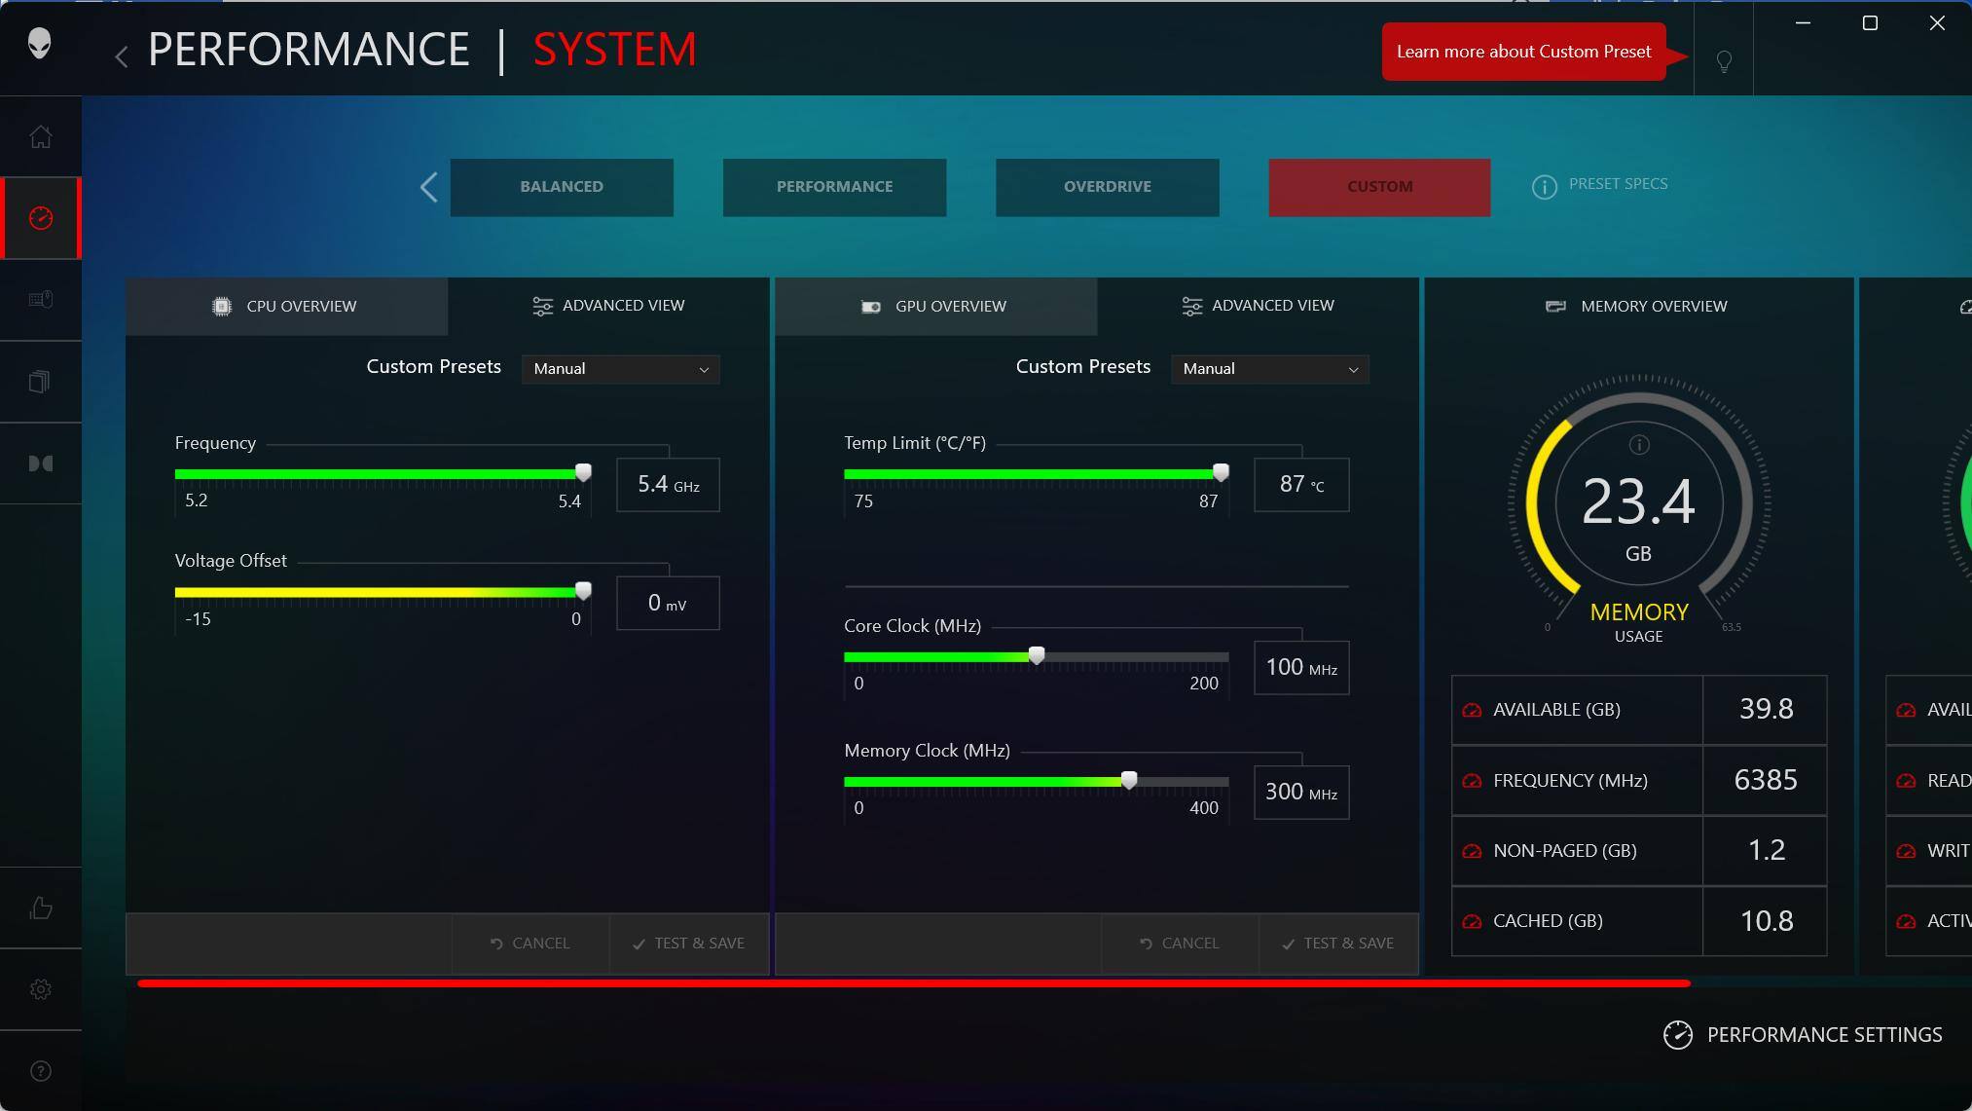Select the Performance gauge sidebar icon
1972x1111 pixels.
40,218
